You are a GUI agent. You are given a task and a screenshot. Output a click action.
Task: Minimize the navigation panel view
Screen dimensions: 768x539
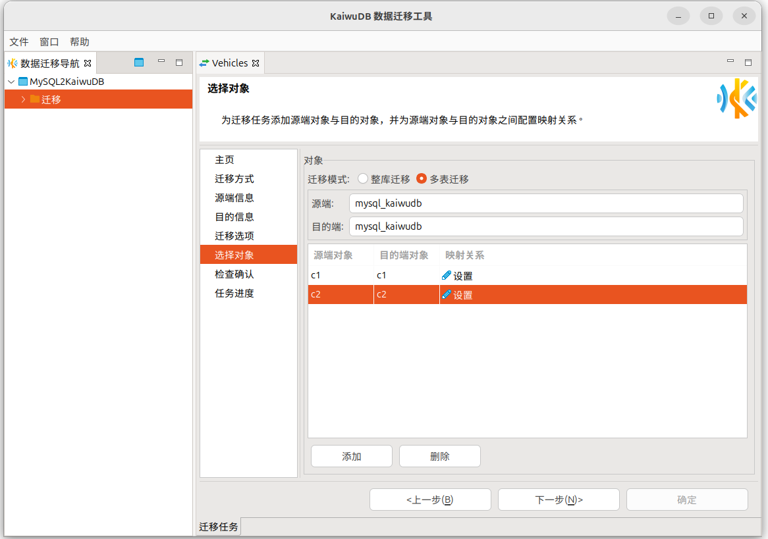coord(161,62)
